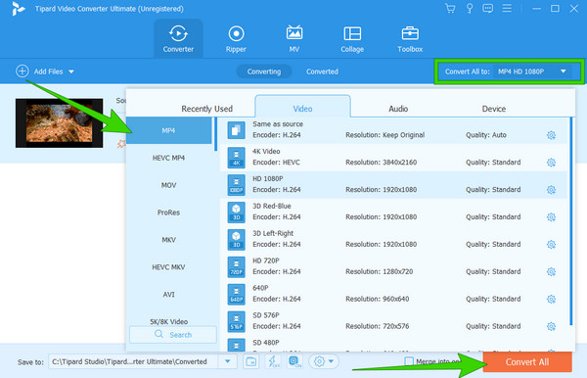Viewport: 587px width, 378px height.
Task: Switch to the Collage module
Action: [x=352, y=39]
